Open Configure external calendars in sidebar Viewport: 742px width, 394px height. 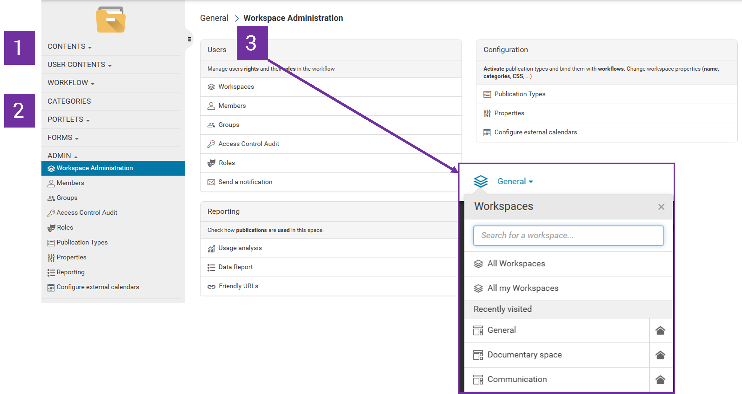[98, 287]
